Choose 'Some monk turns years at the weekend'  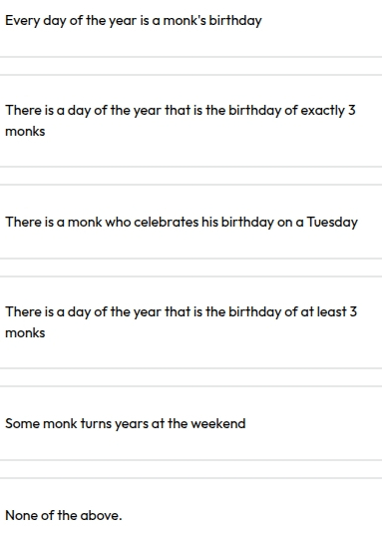pos(191,423)
